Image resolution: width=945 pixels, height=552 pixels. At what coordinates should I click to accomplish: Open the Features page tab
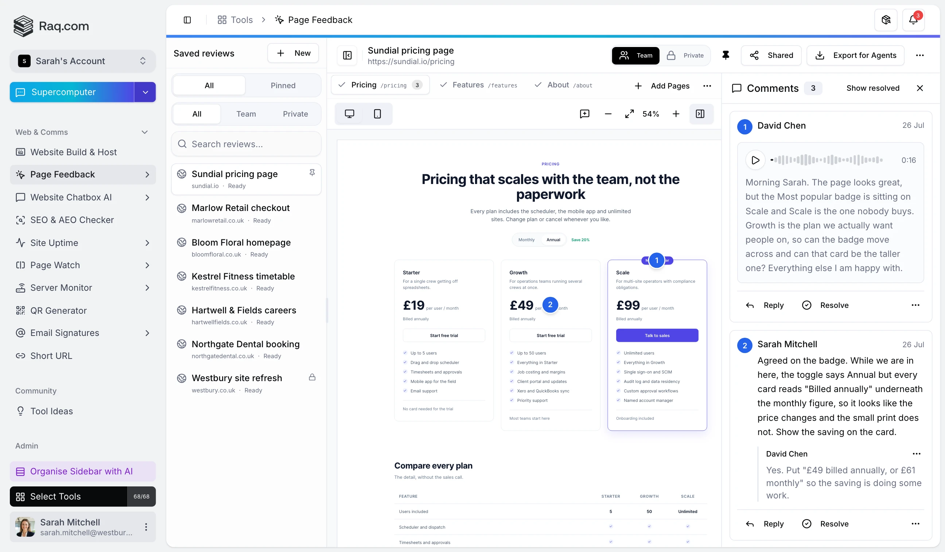(x=478, y=85)
